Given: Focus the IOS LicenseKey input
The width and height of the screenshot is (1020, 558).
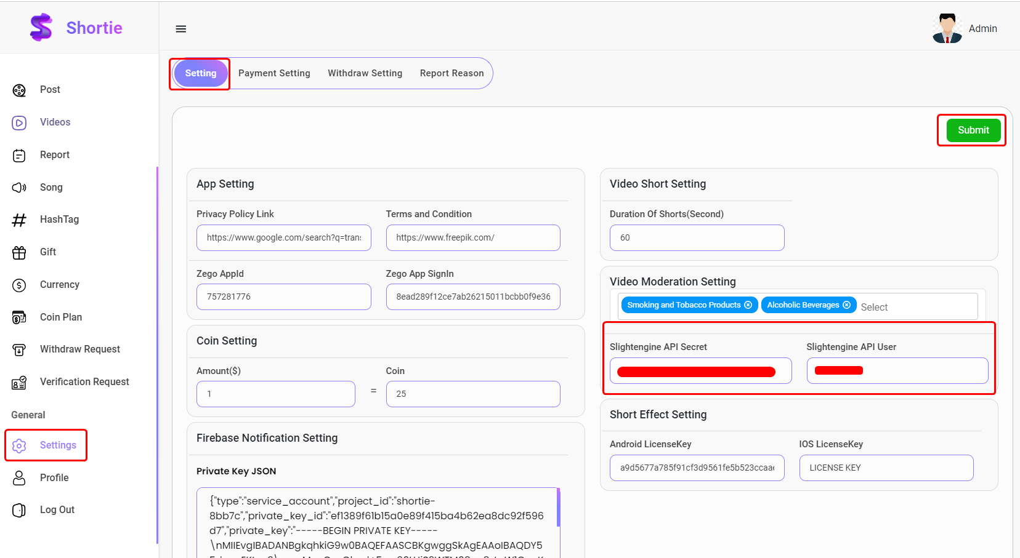Looking at the screenshot, I should point(886,468).
